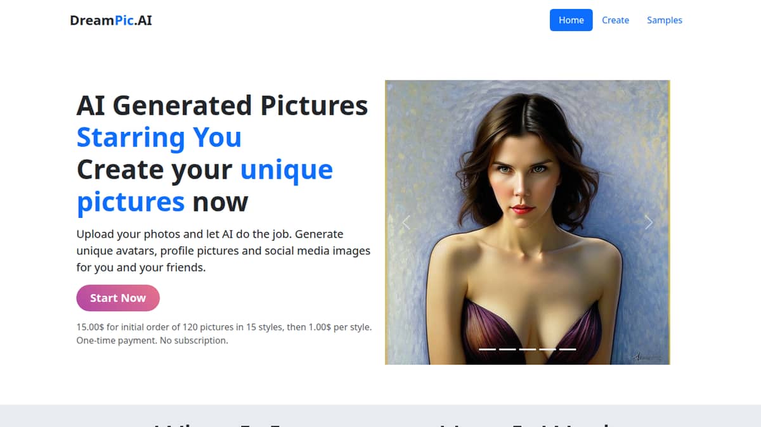761x427 pixels.
Task: Show previous carousel image arrow
Action: pyautogui.click(x=407, y=222)
